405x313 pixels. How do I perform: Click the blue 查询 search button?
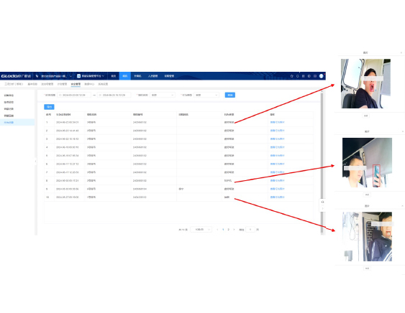coord(230,95)
